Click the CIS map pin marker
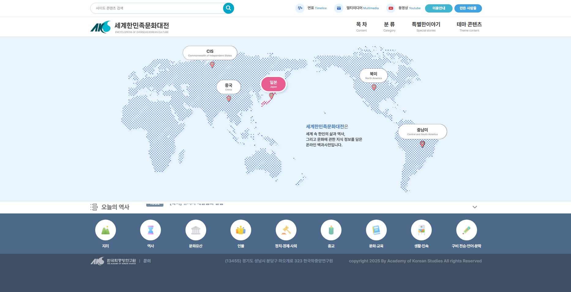 click(212, 64)
